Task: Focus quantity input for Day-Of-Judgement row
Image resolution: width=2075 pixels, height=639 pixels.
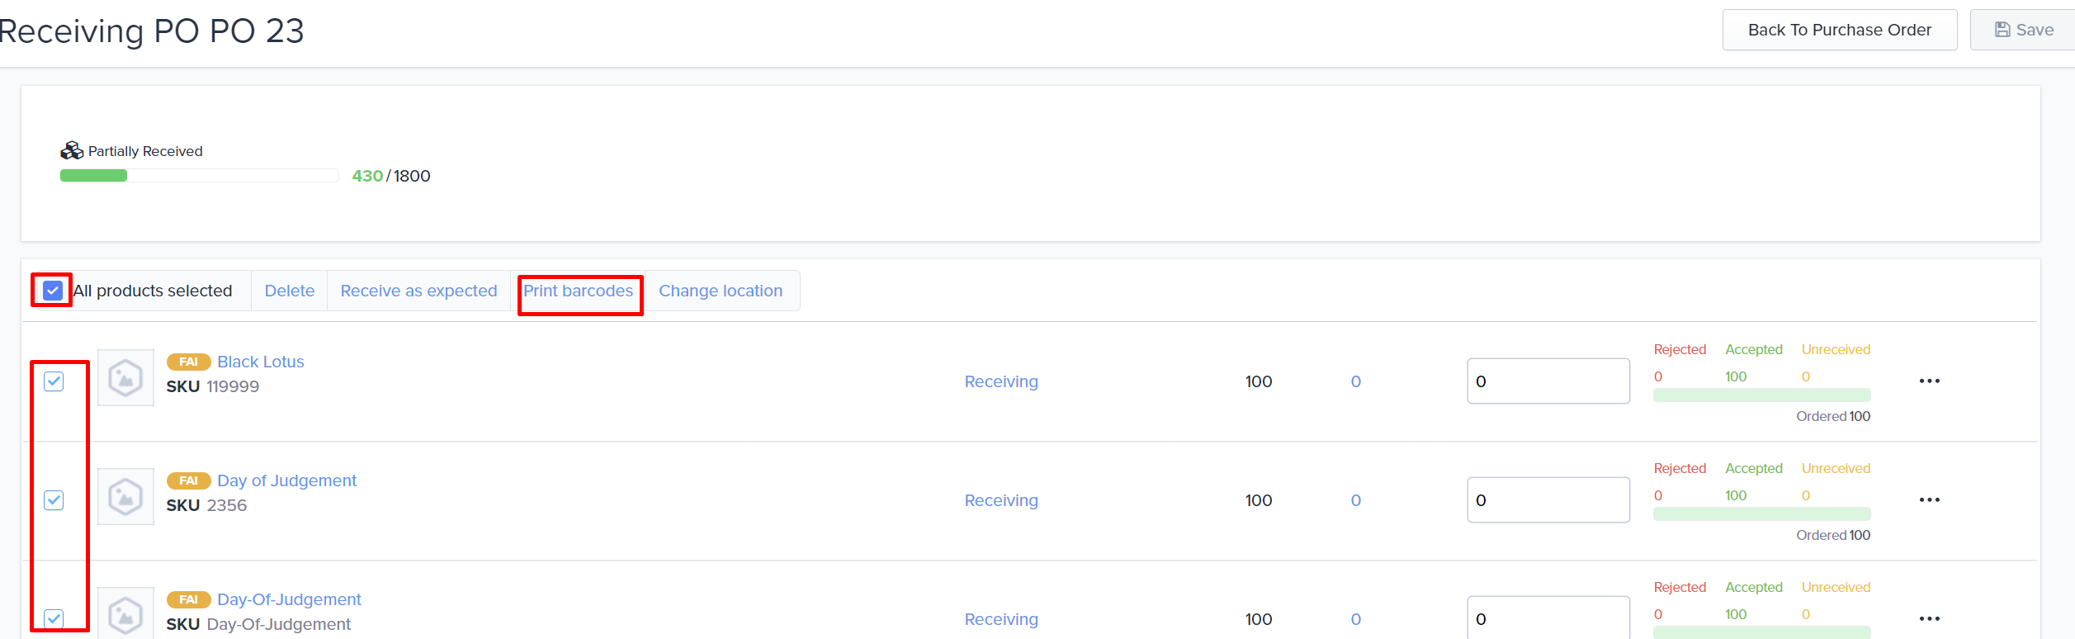Action: [x=1548, y=618]
